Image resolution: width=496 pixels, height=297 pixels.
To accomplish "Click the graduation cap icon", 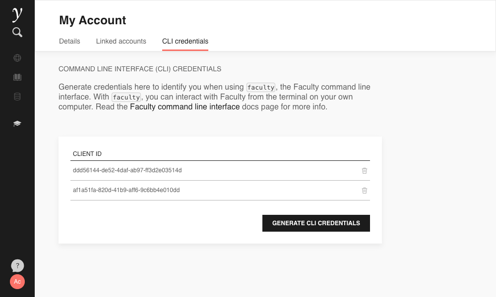I will [17, 123].
